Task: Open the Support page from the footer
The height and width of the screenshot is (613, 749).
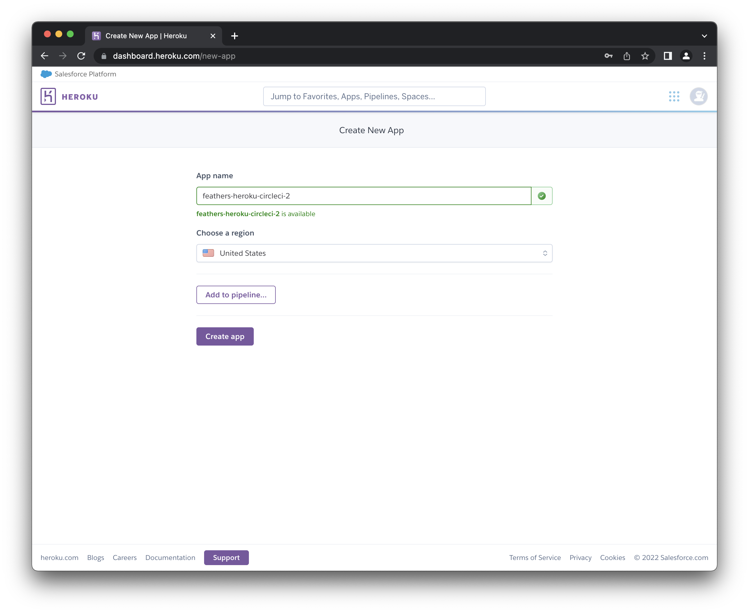Action: [x=226, y=557]
